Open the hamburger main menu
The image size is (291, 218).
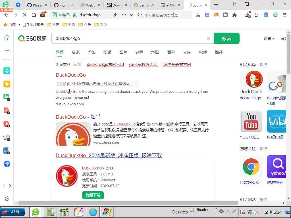pyautogui.click(x=285, y=15)
